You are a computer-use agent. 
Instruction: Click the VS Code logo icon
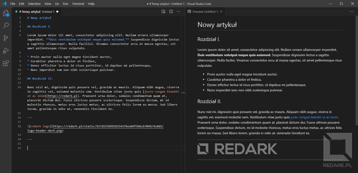pyautogui.click(x=4, y=4)
